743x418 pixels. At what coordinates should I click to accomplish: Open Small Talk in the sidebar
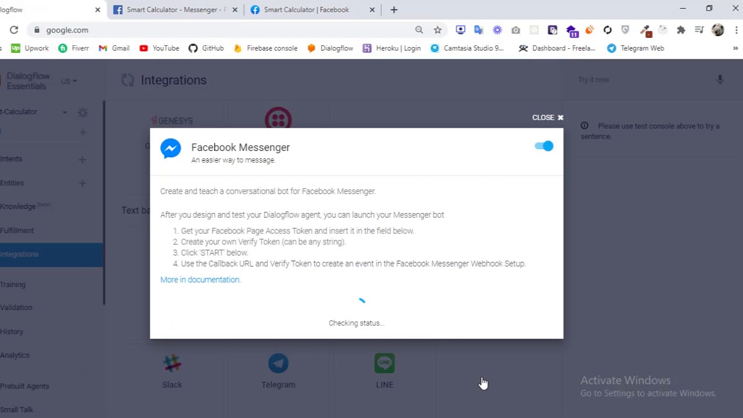(x=17, y=409)
